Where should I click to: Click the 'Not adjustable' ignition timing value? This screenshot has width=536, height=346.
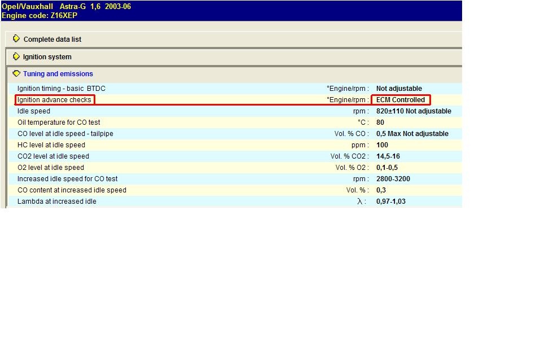399,89
